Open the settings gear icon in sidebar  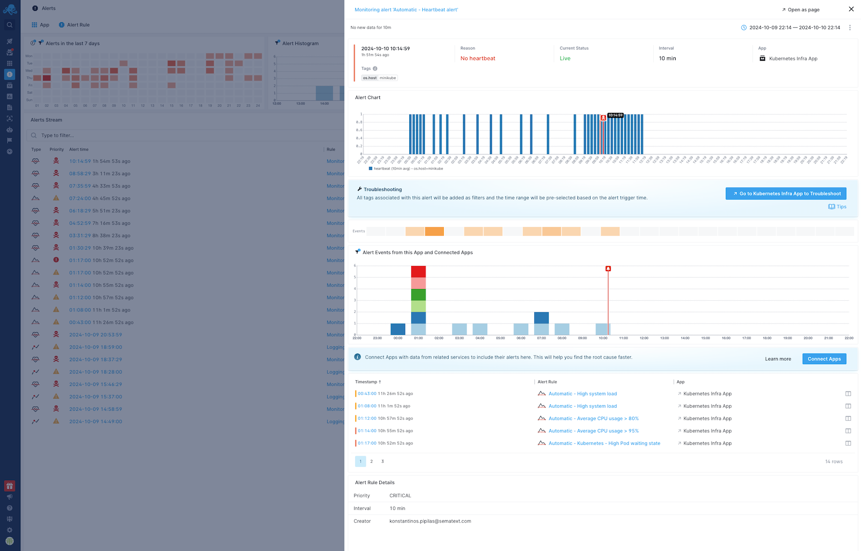click(x=10, y=530)
